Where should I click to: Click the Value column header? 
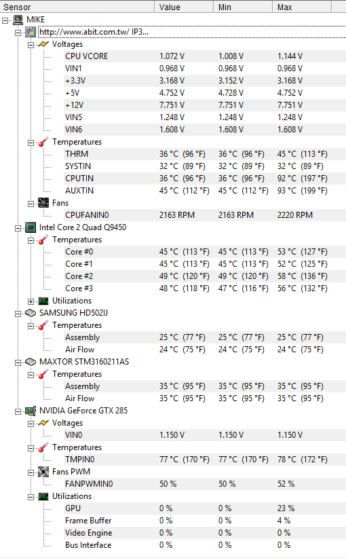tap(185, 7)
